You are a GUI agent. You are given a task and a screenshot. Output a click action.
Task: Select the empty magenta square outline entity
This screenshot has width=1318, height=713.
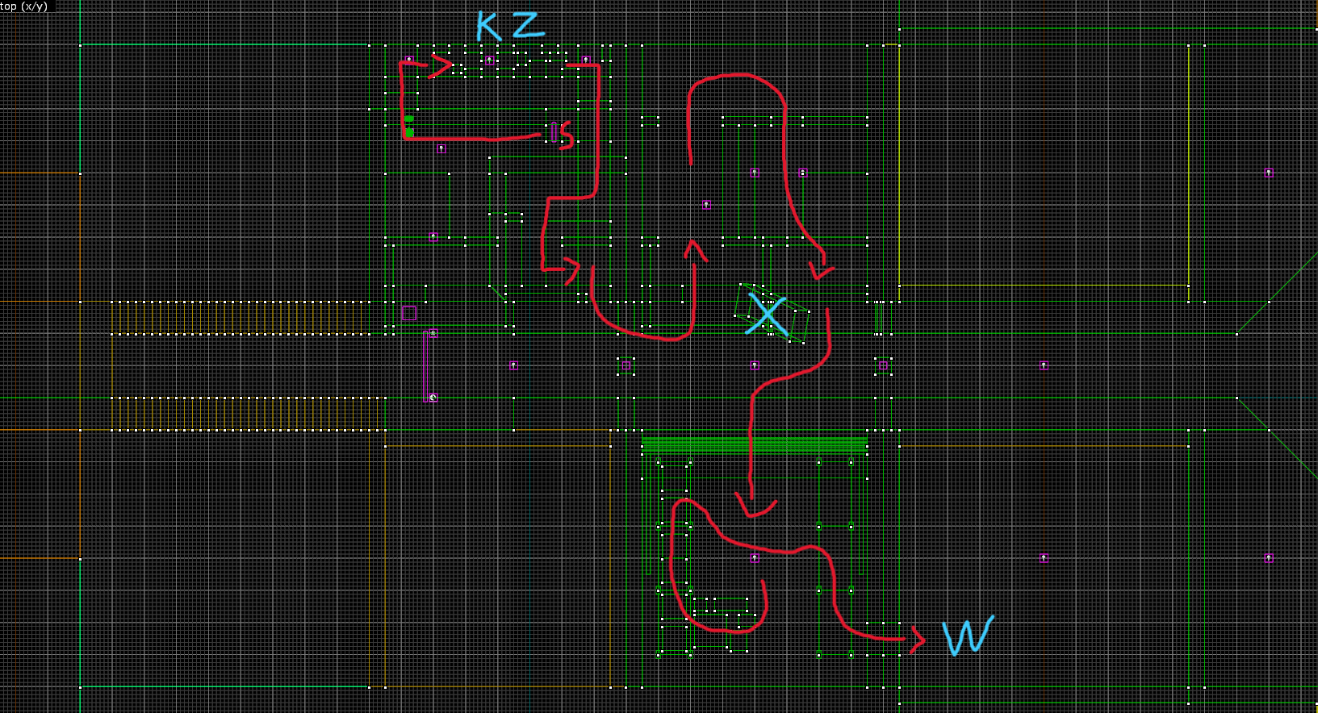[409, 314]
